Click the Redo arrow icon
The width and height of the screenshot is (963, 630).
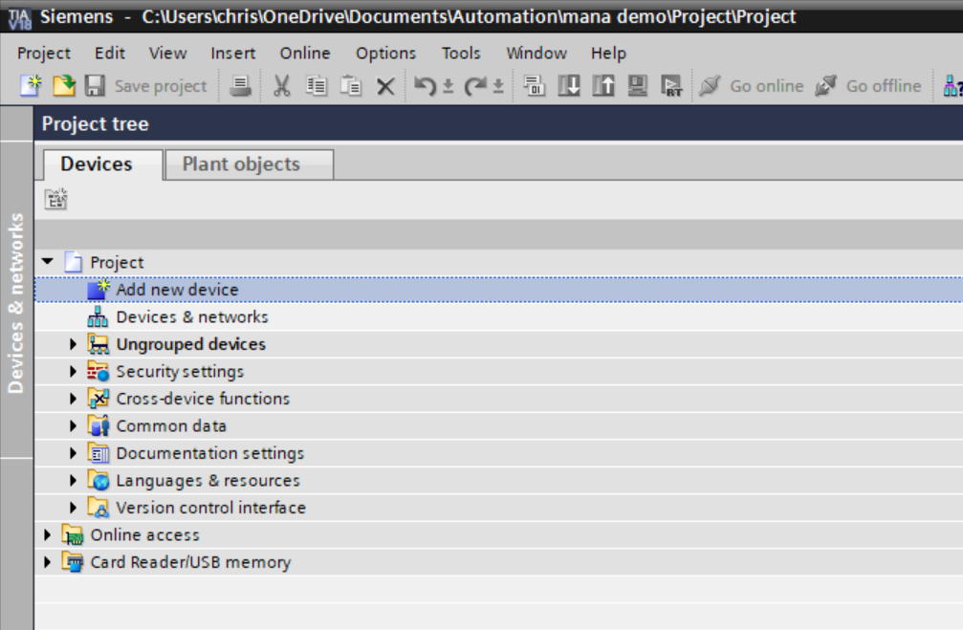click(x=475, y=85)
